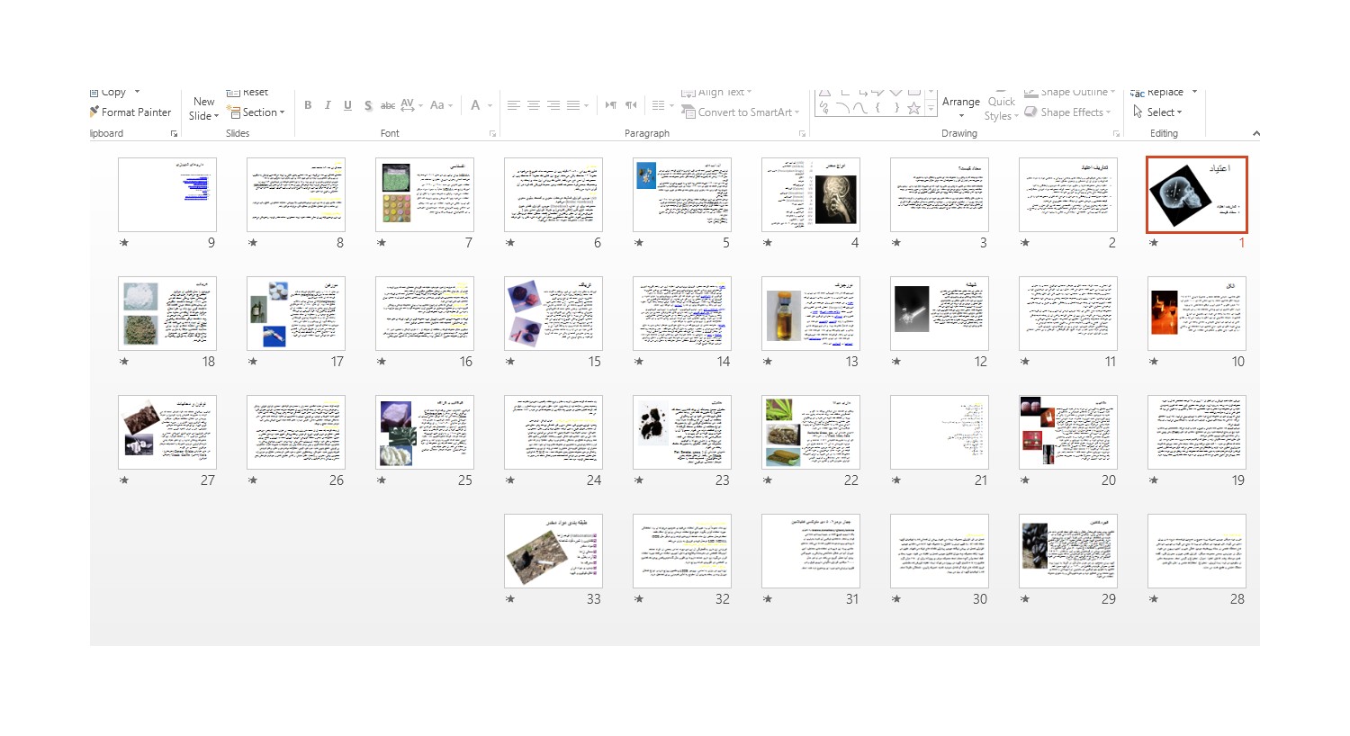Click the Shape Effects button
1350x736 pixels.
coord(1067,112)
